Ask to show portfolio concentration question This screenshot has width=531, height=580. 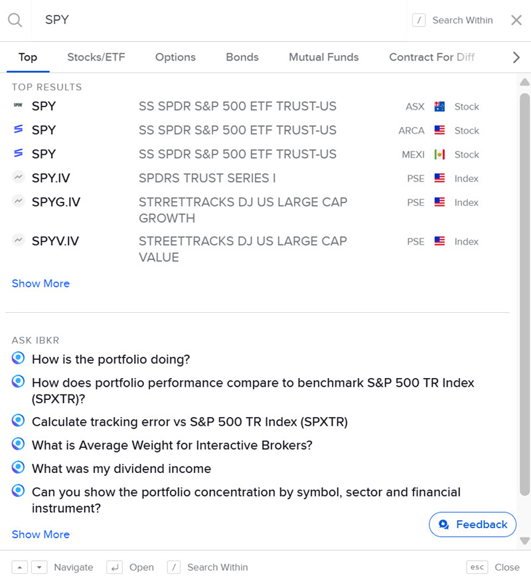coord(246,500)
